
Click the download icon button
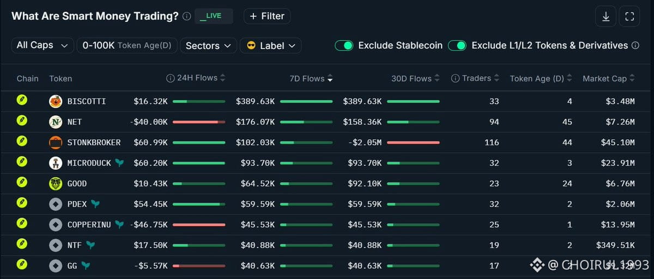605,16
